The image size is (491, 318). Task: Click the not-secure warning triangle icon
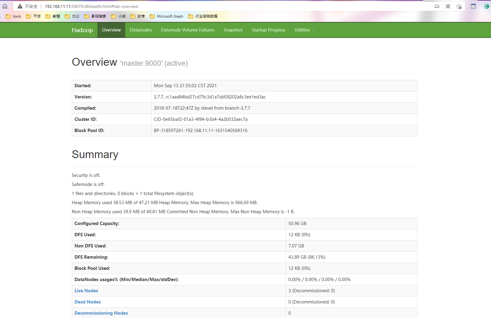(x=20, y=6)
